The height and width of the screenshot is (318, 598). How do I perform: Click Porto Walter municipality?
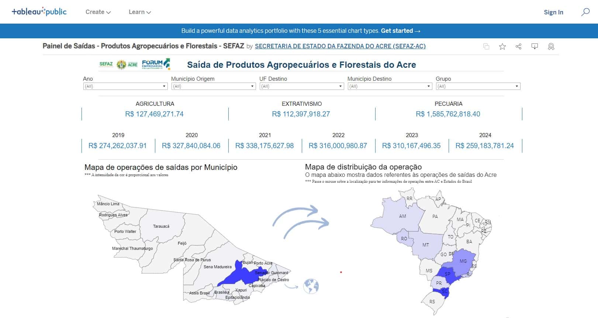(125, 231)
